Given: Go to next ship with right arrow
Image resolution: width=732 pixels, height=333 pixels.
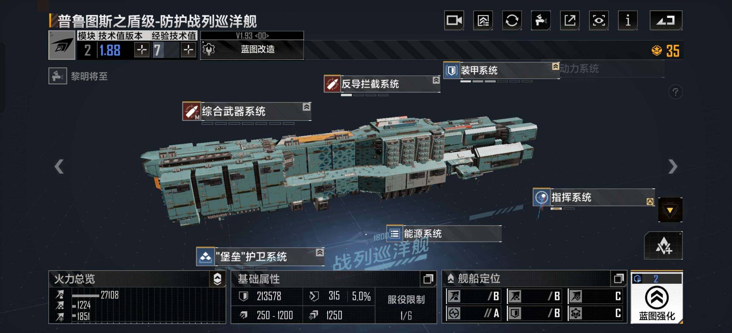Looking at the screenshot, I should click(x=673, y=167).
